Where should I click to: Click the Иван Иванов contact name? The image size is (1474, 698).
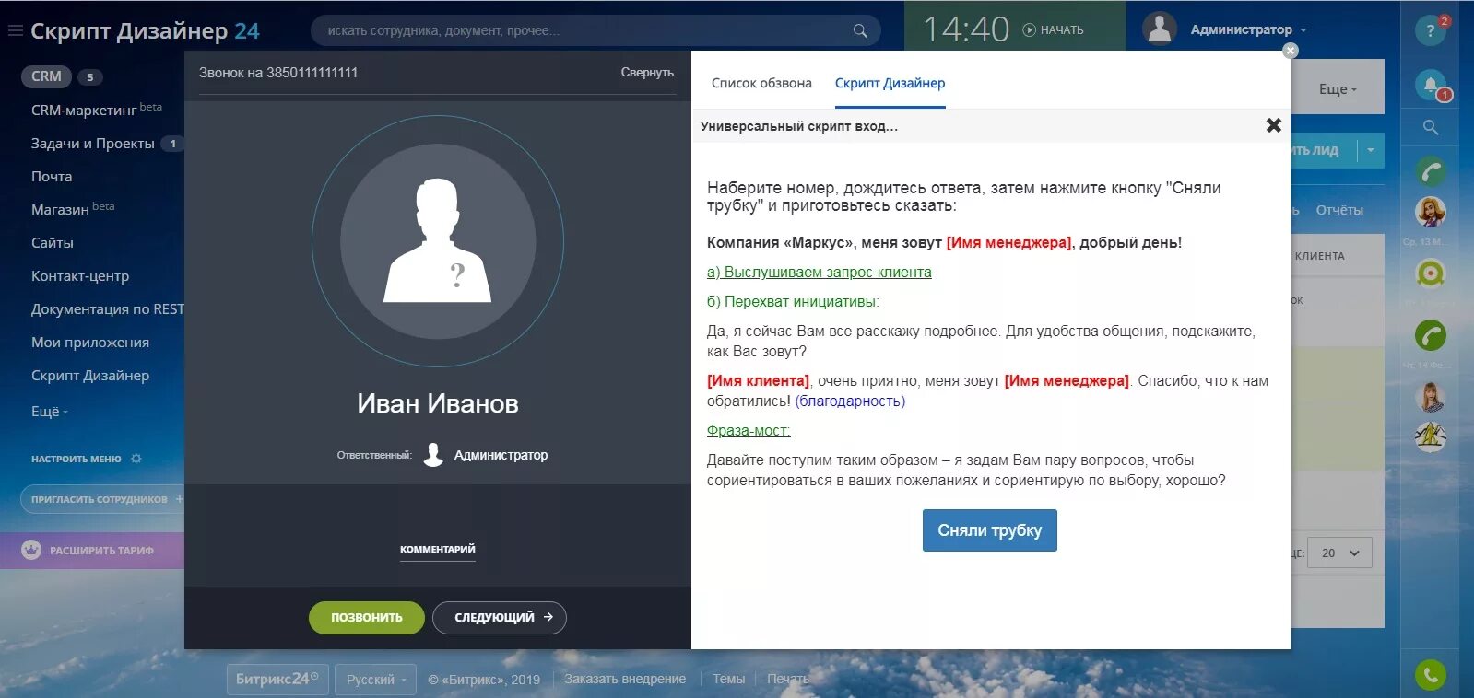click(x=438, y=403)
